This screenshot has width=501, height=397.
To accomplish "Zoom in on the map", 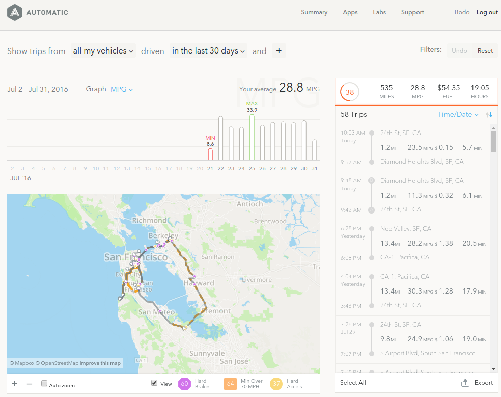I will pos(15,384).
